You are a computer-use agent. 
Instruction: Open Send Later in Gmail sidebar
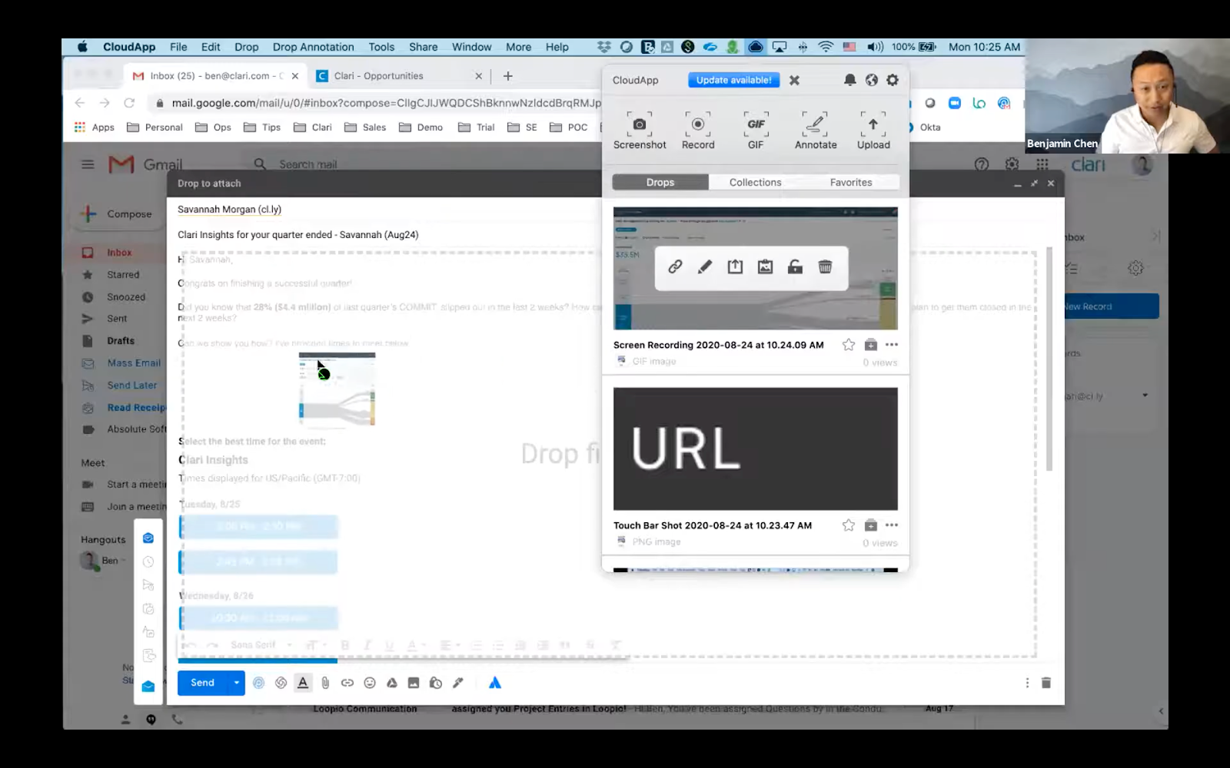click(x=131, y=386)
